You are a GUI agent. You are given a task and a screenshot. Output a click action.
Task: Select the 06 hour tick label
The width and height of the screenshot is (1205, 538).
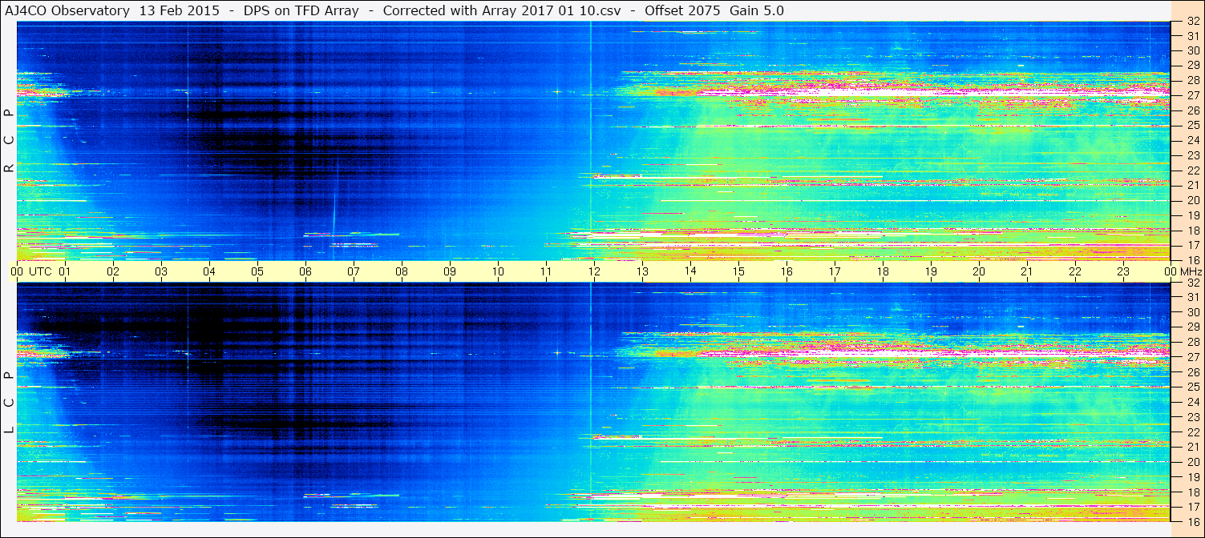click(305, 271)
